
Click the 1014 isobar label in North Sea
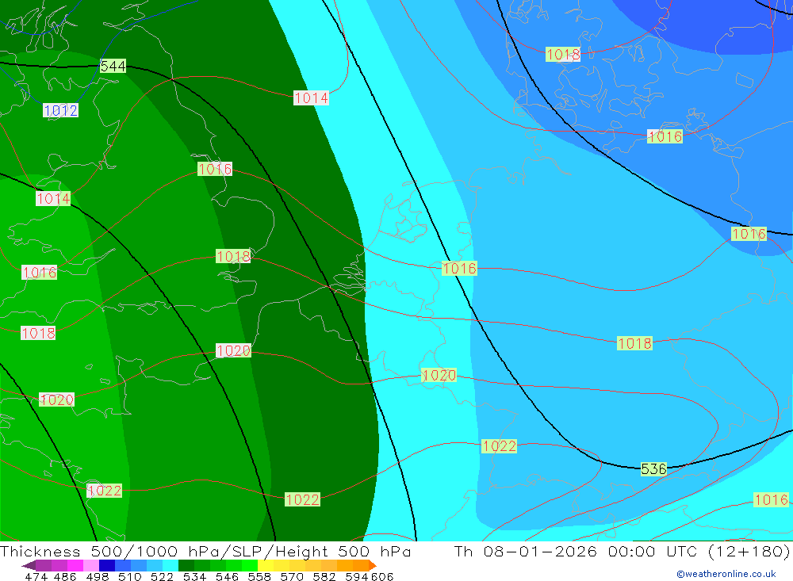(311, 98)
